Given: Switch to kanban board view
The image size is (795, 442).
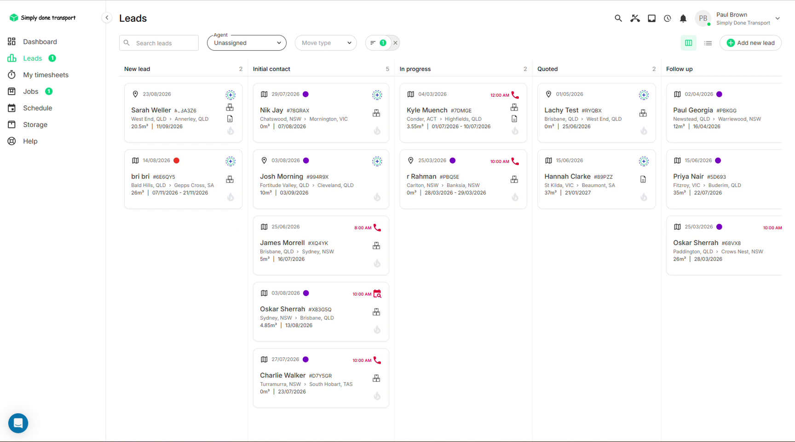Looking at the screenshot, I should (689, 43).
